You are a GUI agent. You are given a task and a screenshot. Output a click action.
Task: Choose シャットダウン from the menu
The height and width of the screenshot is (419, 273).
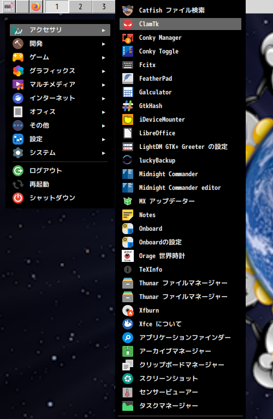click(60, 197)
